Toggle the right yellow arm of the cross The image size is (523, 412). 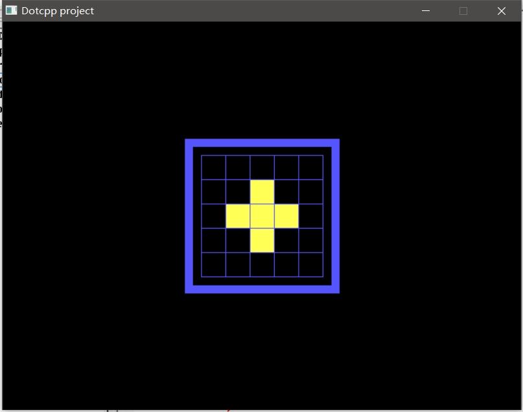click(286, 216)
